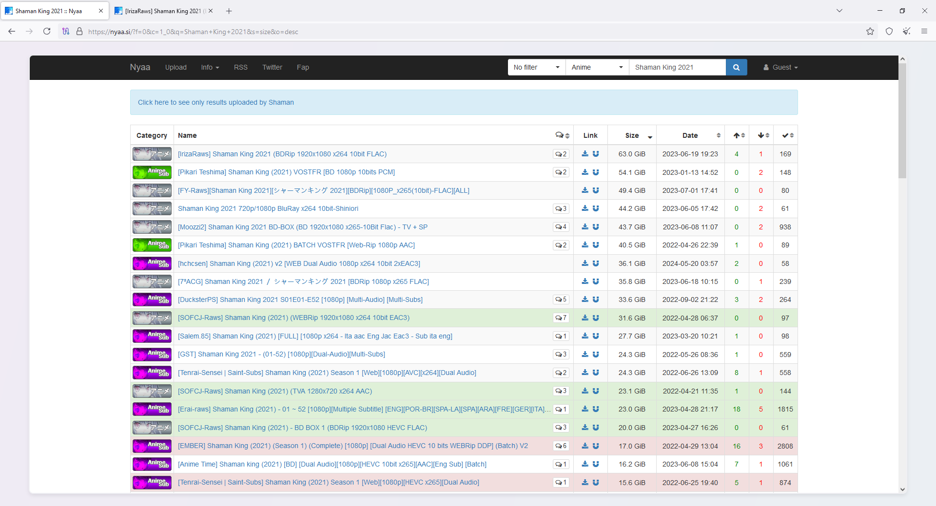936x506 pixels.
Task: Sort results by comments column header
Action: point(562,135)
